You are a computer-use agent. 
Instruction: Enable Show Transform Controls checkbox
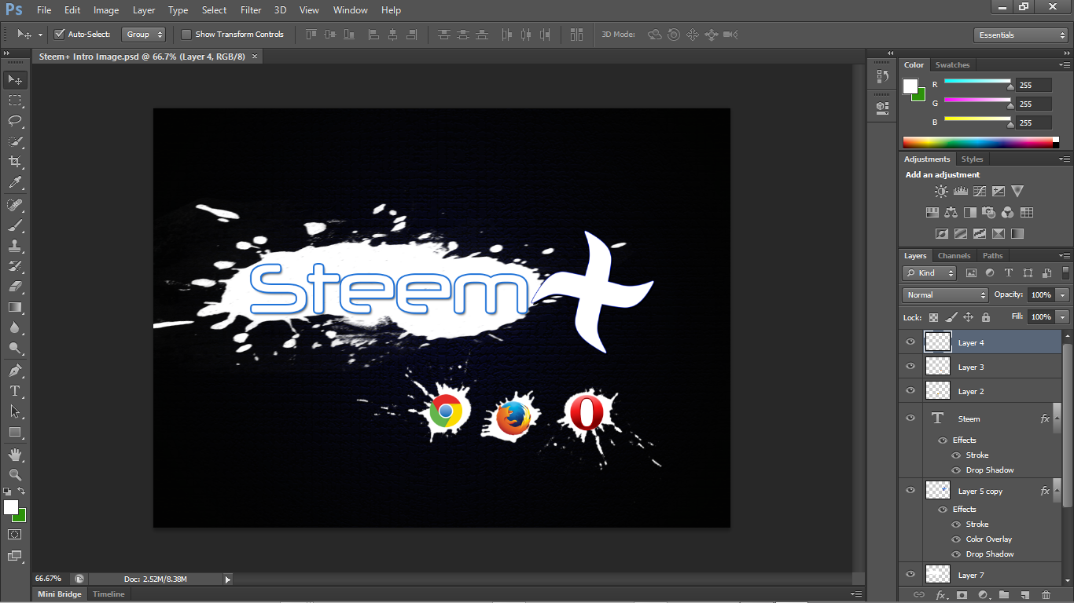point(186,35)
